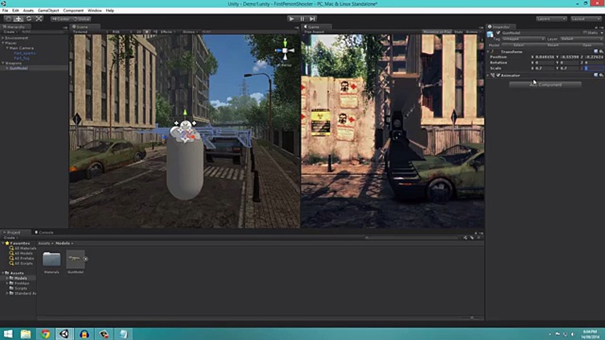The width and height of the screenshot is (605, 340).
Task: Click the Step frame button
Action: (x=312, y=19)
